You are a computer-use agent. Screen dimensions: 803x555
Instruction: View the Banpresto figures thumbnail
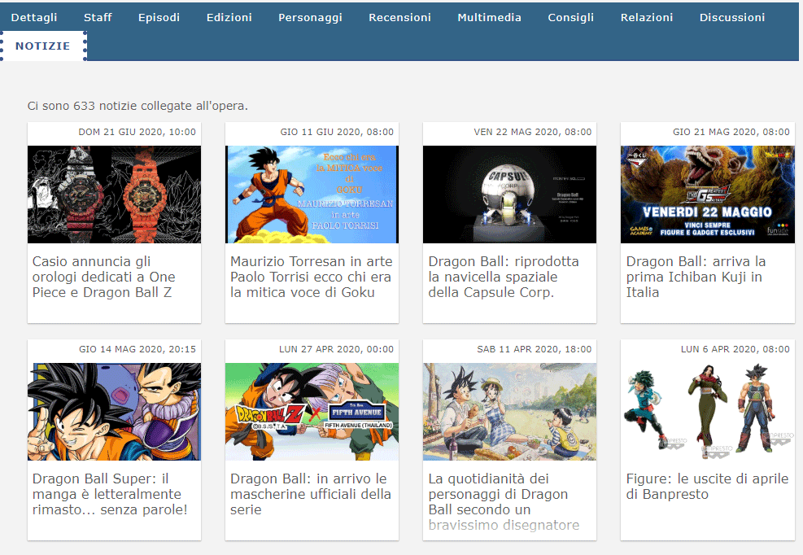707,412
